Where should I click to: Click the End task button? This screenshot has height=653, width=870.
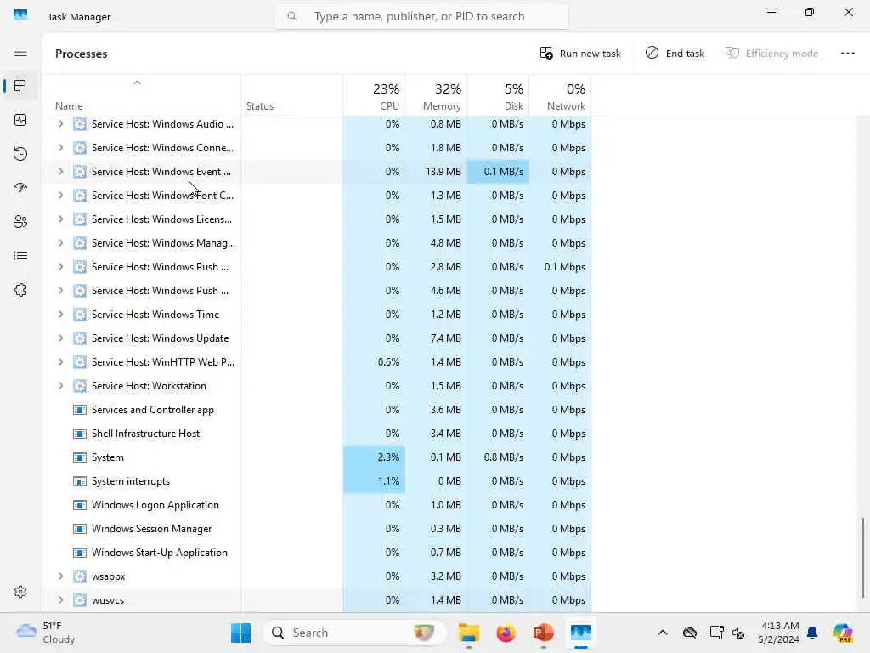(x=675, y=54)
